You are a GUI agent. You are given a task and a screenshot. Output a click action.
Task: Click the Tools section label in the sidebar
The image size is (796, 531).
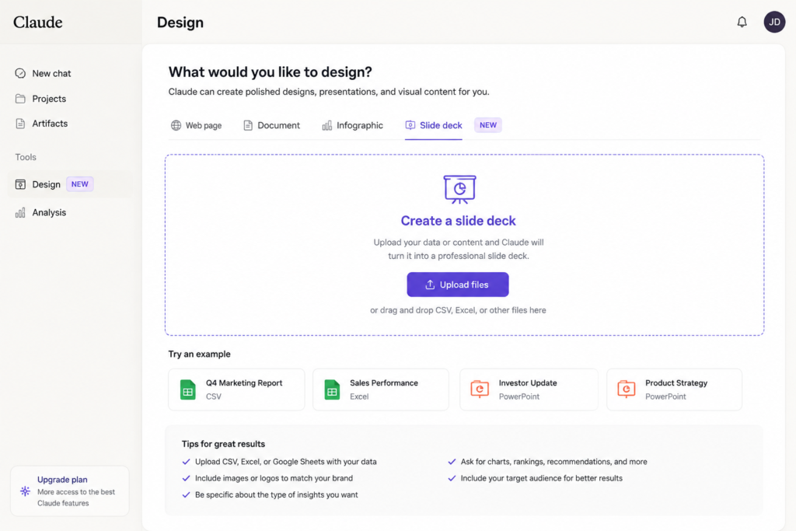(26, 157)
